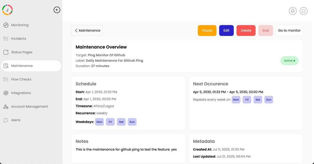Image resolution: width=314 pixels, height=164 pixels.
Task: Collapse sidebar with the back arrow icon
Action: tap(57, 10)
